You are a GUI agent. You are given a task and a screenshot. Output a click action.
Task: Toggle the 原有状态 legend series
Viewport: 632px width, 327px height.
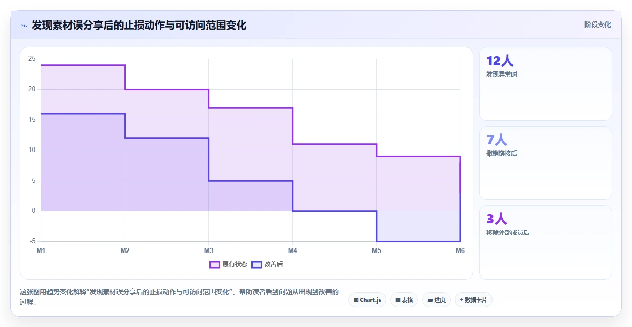click(228, 264)
